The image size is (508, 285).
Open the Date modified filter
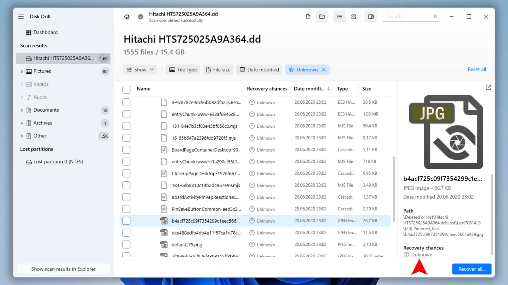click(259, 70)
